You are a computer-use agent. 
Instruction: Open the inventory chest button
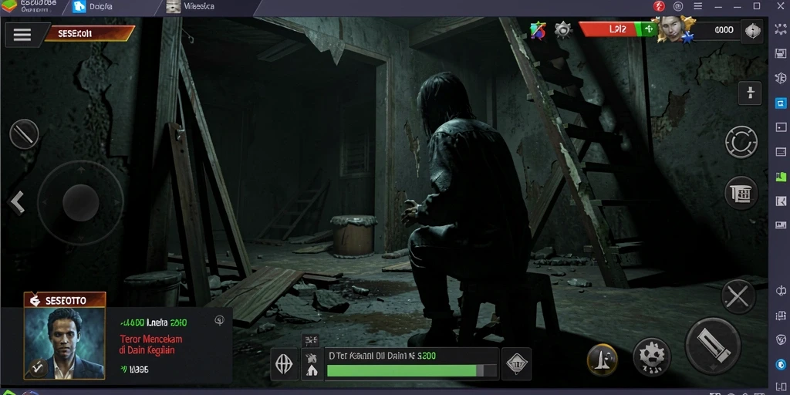741,194
